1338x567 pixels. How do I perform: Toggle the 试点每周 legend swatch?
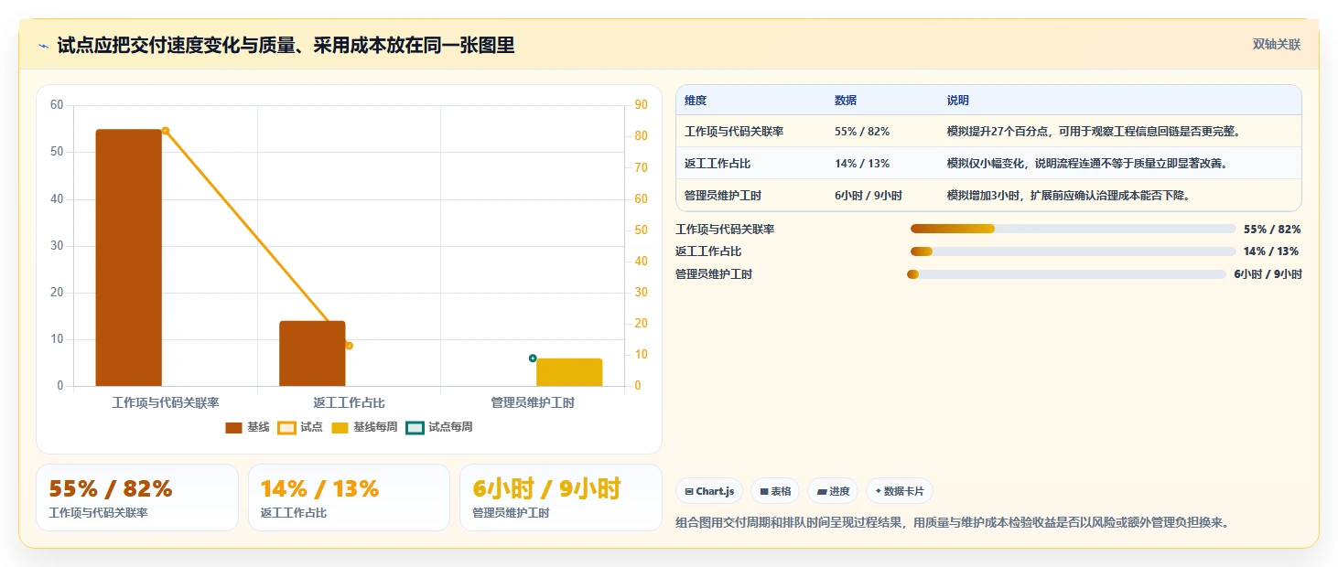pyautogui.click(x=415, y=427)
